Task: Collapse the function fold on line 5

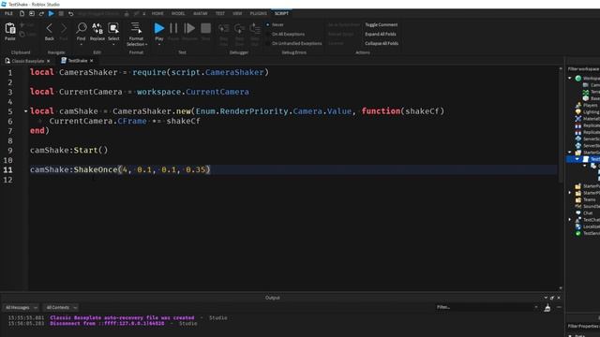Action: (25, 111)
